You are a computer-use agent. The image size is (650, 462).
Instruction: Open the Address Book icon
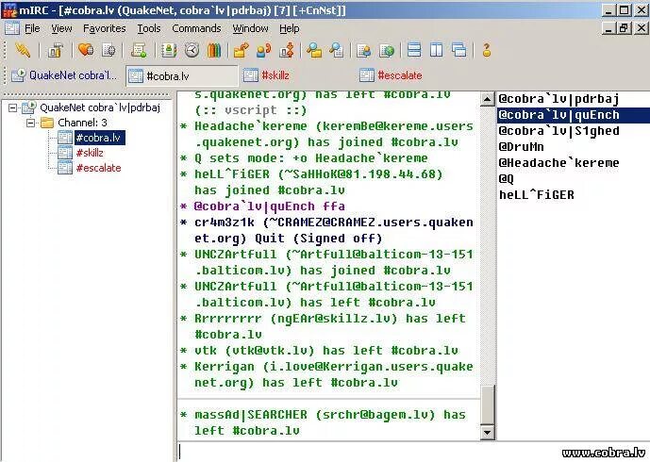169,51
